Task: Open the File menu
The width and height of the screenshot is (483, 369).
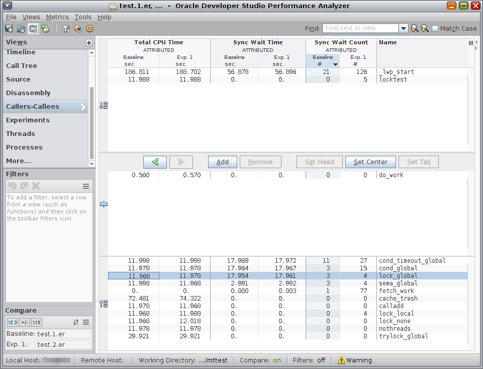Action: [x=11, y=17]
